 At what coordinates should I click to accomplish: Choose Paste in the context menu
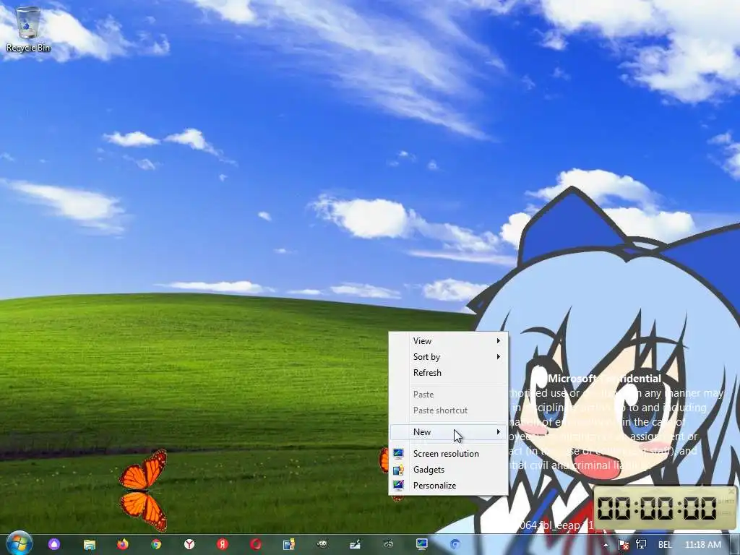[x=448, y=395]
